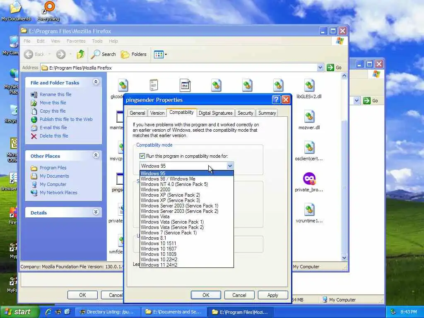Open the Tools menu

point(97,41)
